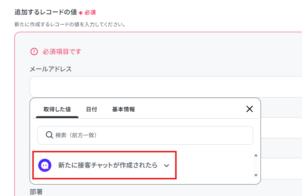This screenshot has width=302, height=196.
Task: Focus the メールアドレス input field
Action: click(x=166, y=87)
